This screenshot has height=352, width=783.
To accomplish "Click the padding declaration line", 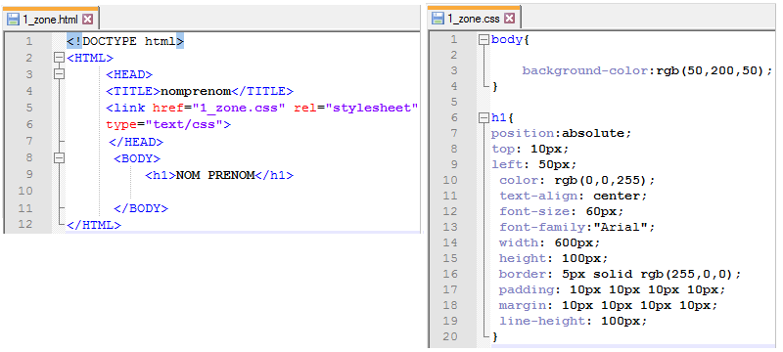I will point(612,289).
